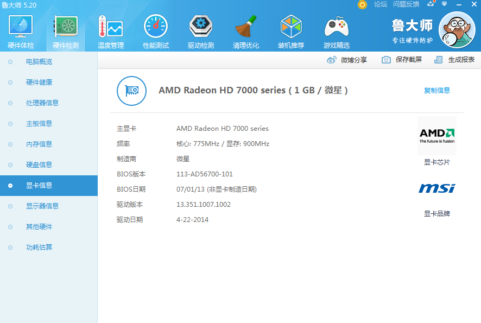Screen dimensions: 481x323
Task: Click the 复制信息 copy info link
Action: (x=437, y=91)
